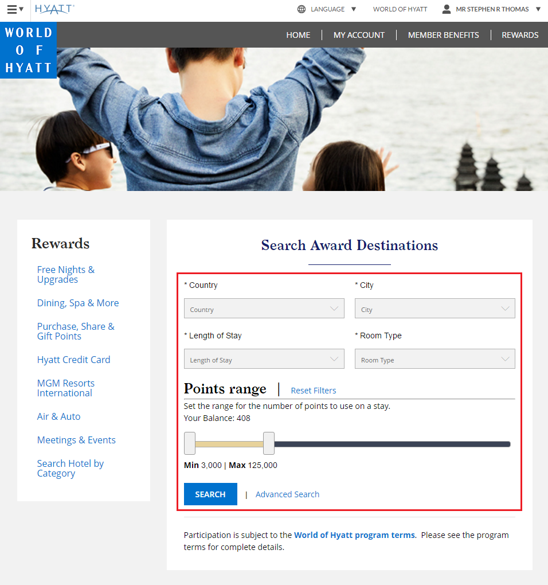
Task: Click the maximum points slider handle
Action: coord(268,443)
